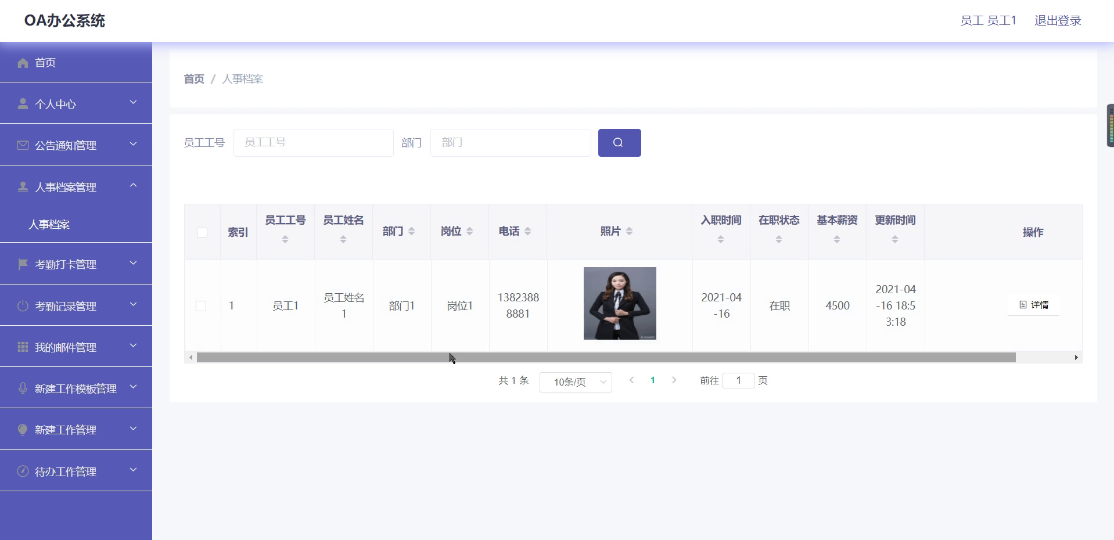
Task: Open the 个人中心 menu label
Action: point(55,104)
